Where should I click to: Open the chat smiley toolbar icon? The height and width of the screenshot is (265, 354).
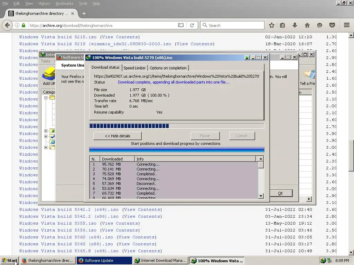click(x=319, y=25)
